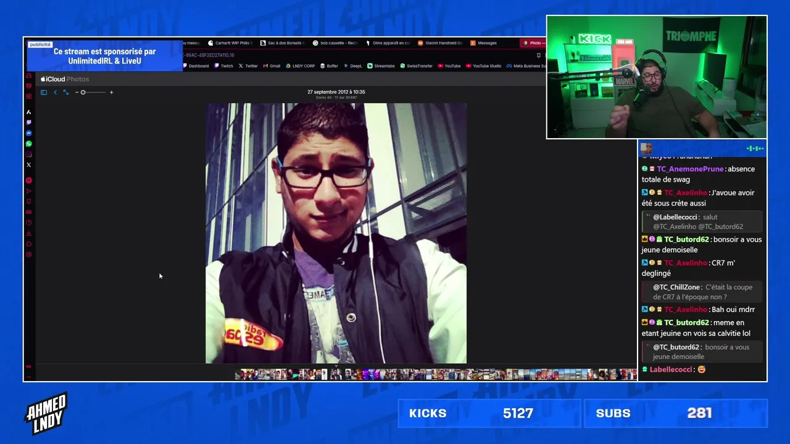Viewport: 790px width, 444px height.
Task: Switch to the bob cassette tab
Action: pyautogui.click(x=335, y=43)
